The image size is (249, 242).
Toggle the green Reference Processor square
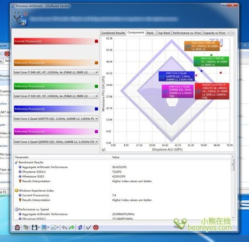pos(96,86)
